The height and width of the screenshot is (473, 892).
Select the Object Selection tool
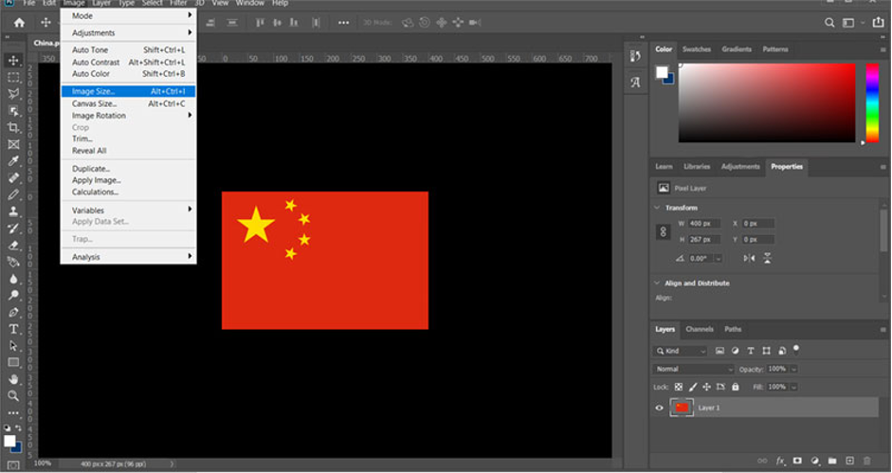click(x=13, y=111)
